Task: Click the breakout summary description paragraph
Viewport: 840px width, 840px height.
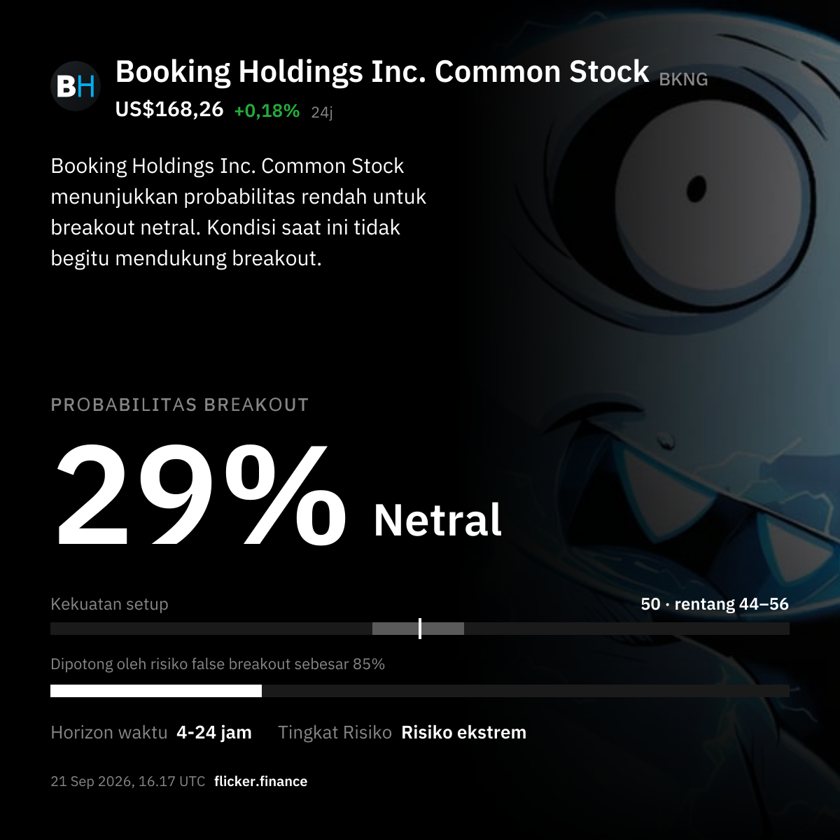Action: [x=239, y=212]
